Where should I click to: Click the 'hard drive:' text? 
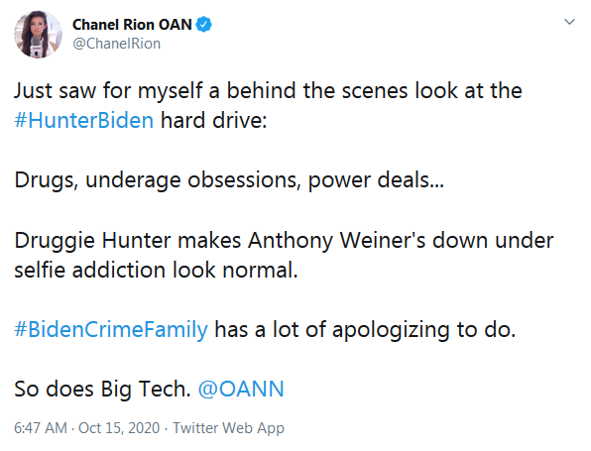(214, 121)
